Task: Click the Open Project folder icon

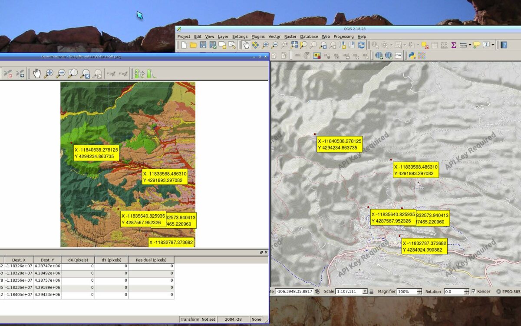Action: click(x=193, y=45)
